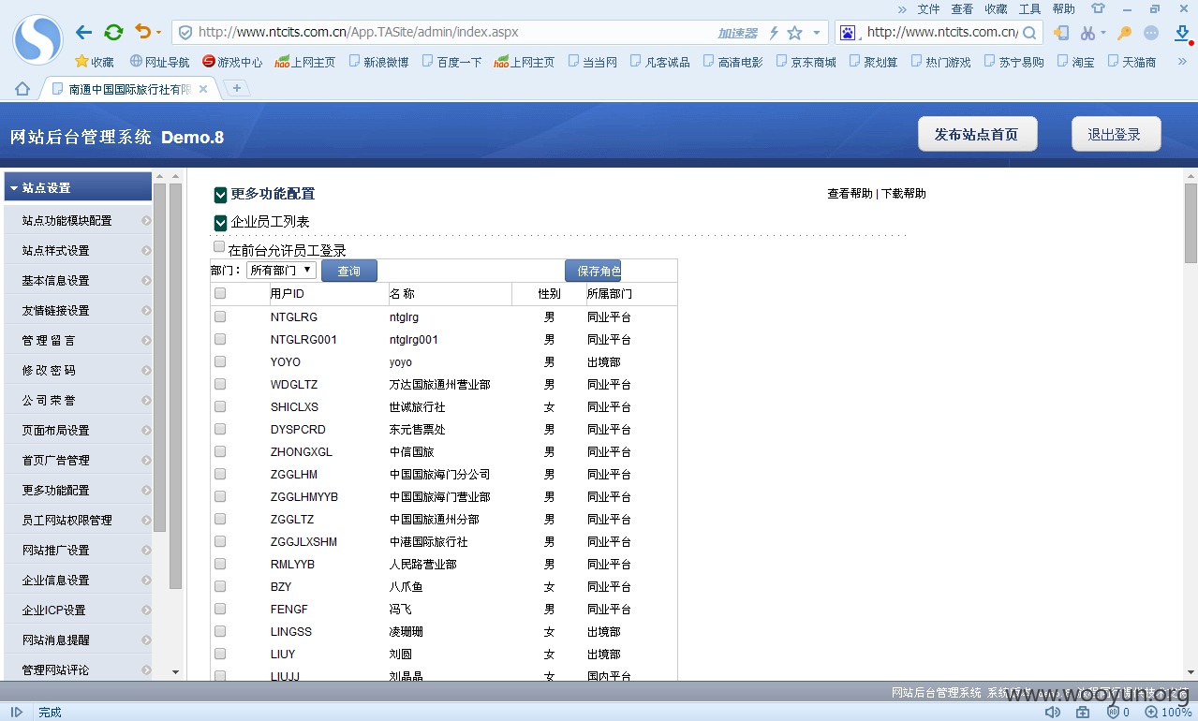The height and width of the screenshot is (721, 1198).
Task: Toggle the 企业员工列表 checkbox
Action: coord(220,223)
